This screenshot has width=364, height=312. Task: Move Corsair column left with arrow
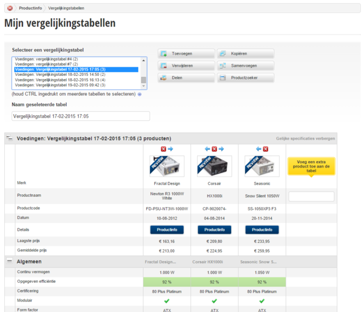(x=207, y=149)
